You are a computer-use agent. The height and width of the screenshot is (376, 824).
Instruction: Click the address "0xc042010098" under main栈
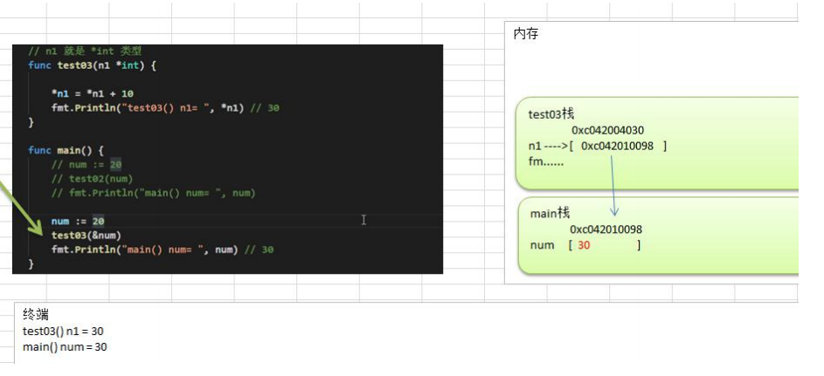click(x=606, y=229)
